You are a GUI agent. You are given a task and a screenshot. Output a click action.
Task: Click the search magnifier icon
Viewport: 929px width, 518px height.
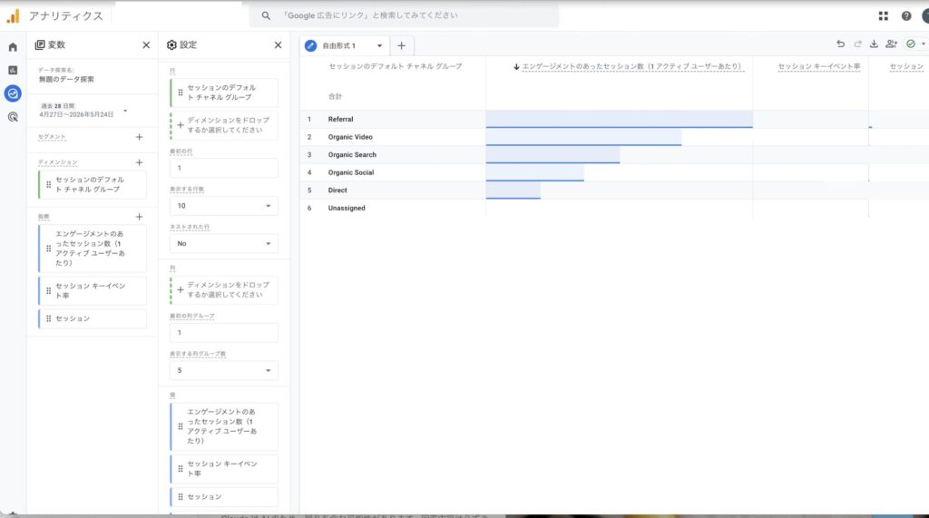point(266,16)
